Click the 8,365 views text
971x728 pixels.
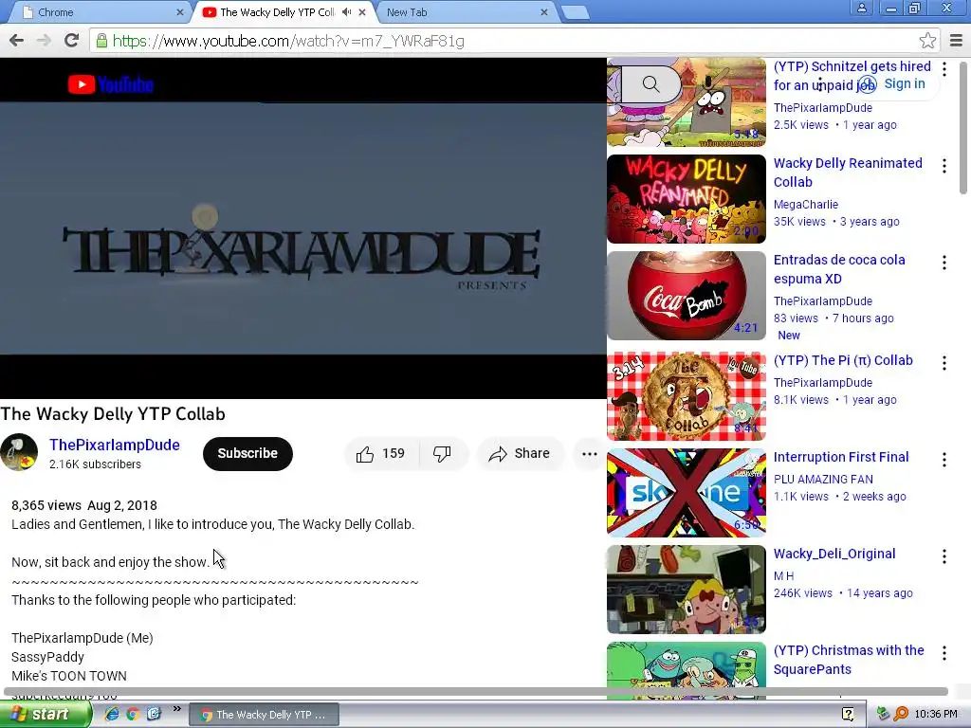pos(46,505)
